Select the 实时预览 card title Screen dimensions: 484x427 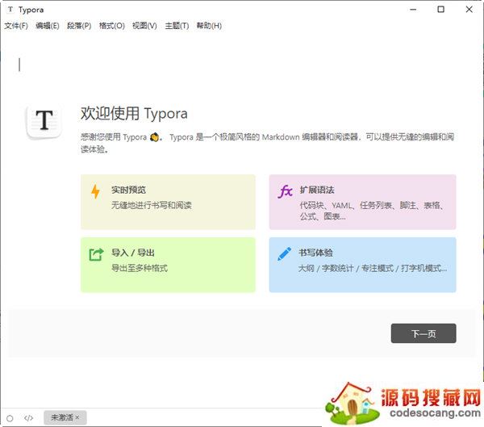click(x=128, y=190)
